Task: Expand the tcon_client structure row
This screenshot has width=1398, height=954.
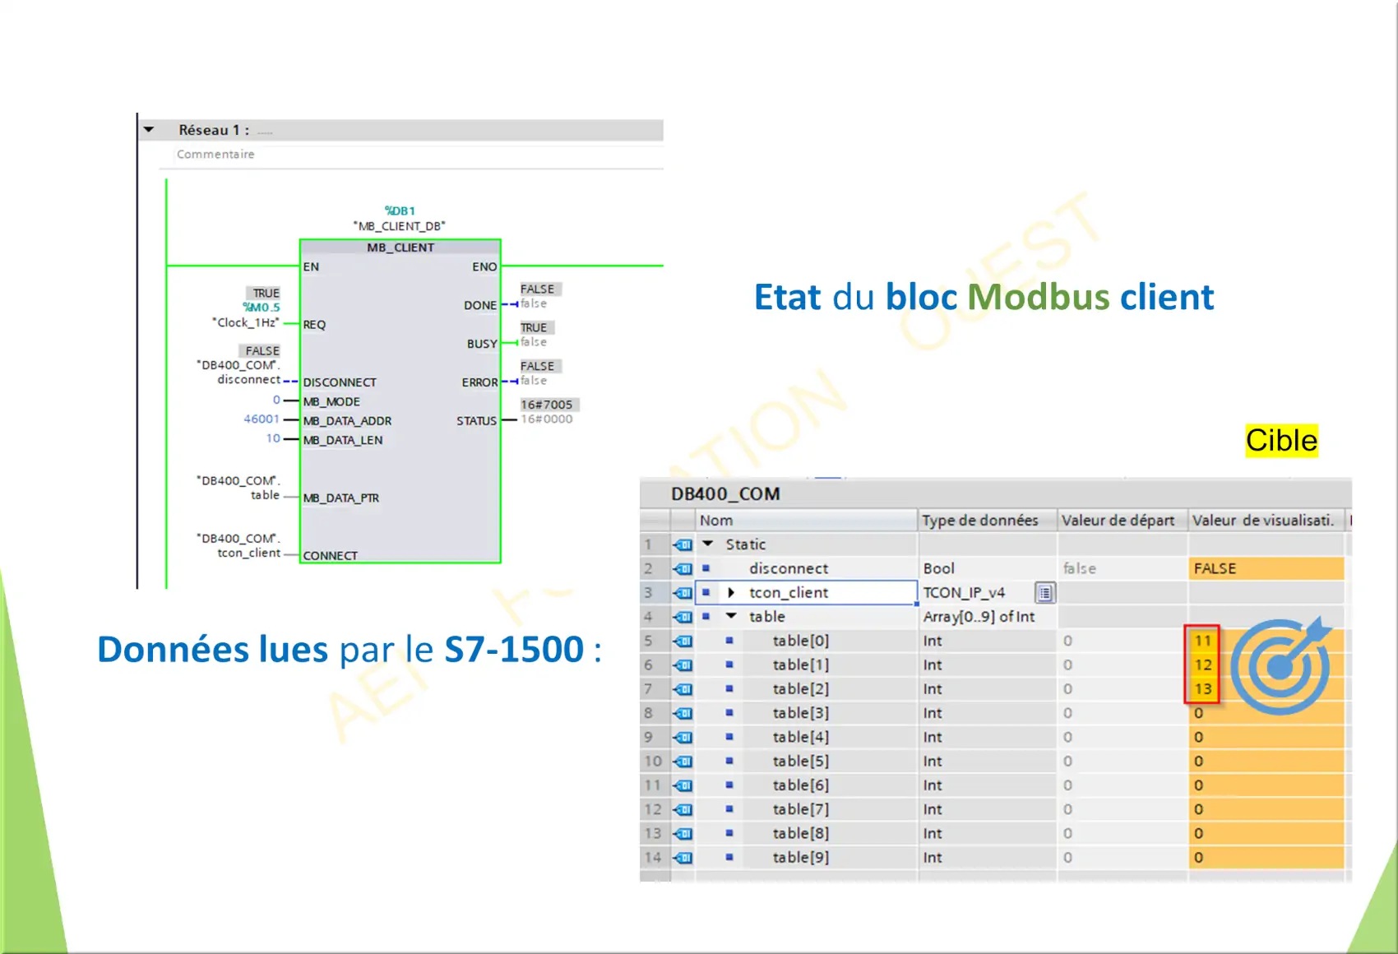Action: (731, 592)
